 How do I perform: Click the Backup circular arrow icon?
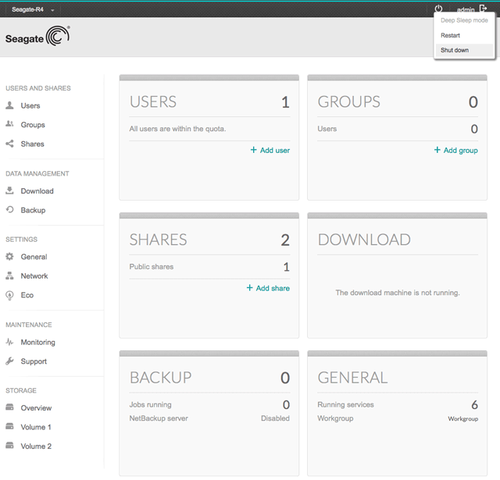pos(10,210)
